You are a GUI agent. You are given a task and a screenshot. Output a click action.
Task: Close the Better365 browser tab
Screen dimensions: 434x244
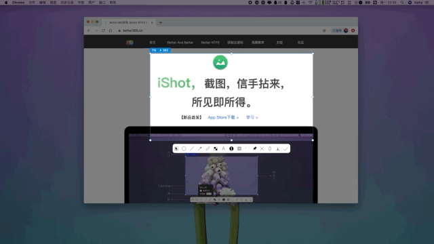[x=152, y=22]
